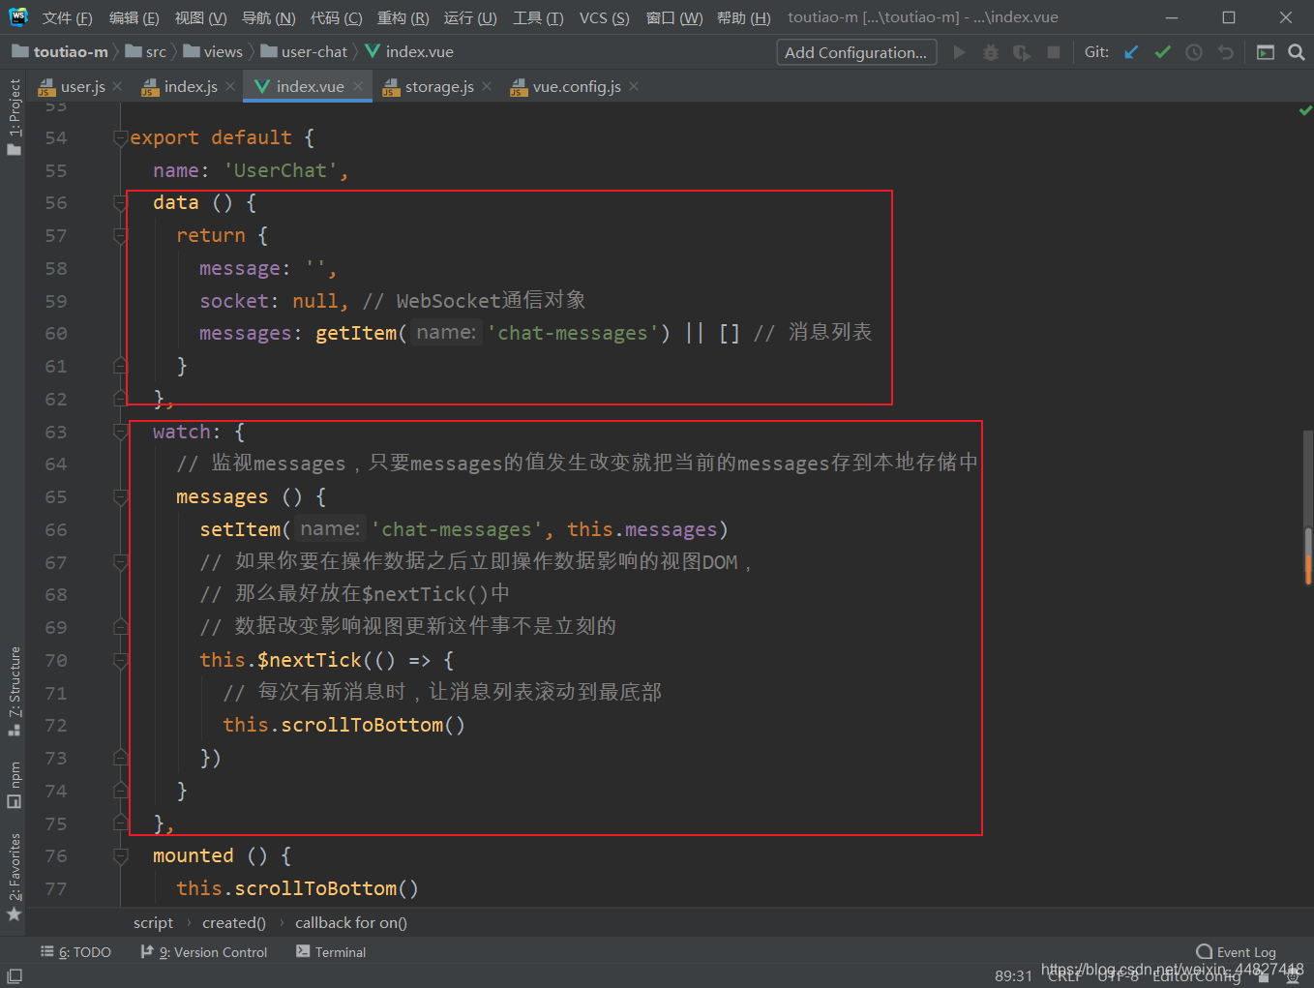This screenshot has height=988, width=1314.
Task: Run with coverage icon in toolbar
Action: 1022,52
